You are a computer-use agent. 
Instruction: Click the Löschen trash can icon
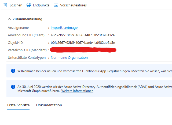point(5,5)
